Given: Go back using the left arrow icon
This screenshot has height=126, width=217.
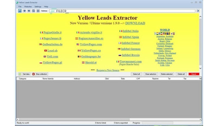Looking at the screenshot, I should click(24, 11).
